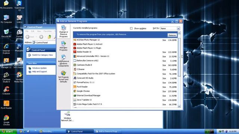Screen dimensions: 239x134
Task: Click the Up folder toolbar button
Action: coord(49,37)
